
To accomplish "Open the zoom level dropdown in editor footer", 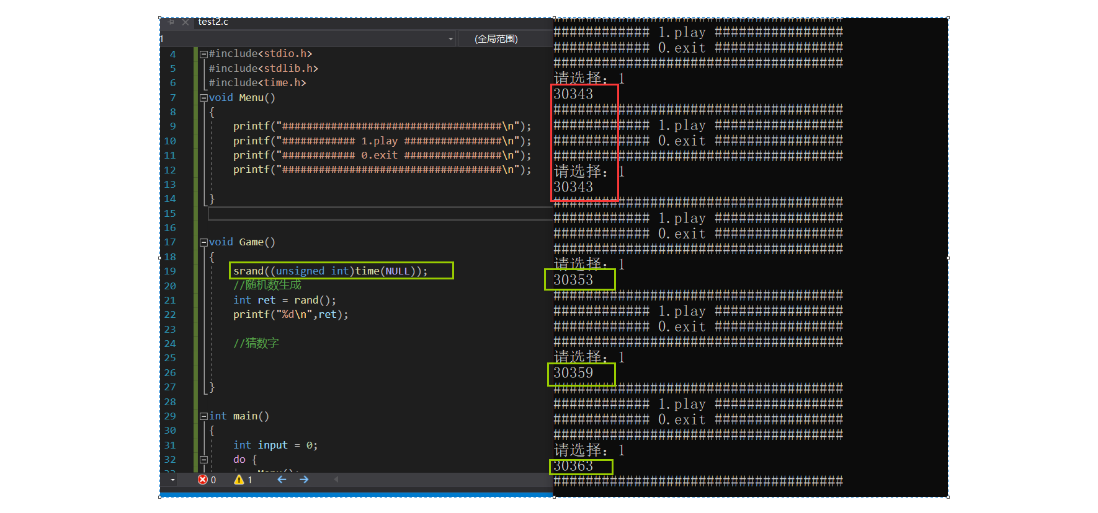I will click(172, 480).
